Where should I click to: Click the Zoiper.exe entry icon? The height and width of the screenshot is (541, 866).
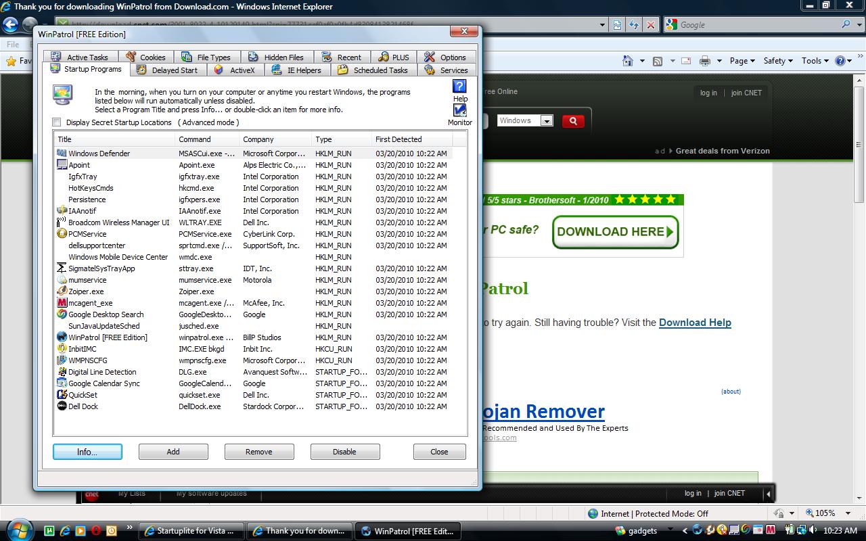tap(62, 291)
